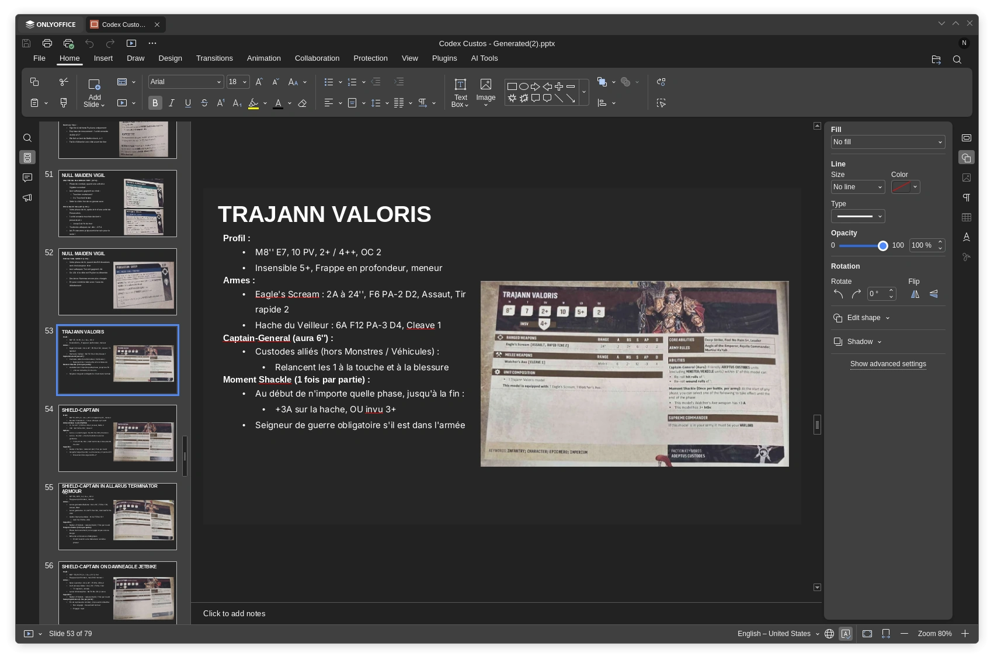Image resolution: width=994 pixels, height=660 pixels.
Task: Open Text Art settings in right sidebar
Action: click(x=967, y=237)
